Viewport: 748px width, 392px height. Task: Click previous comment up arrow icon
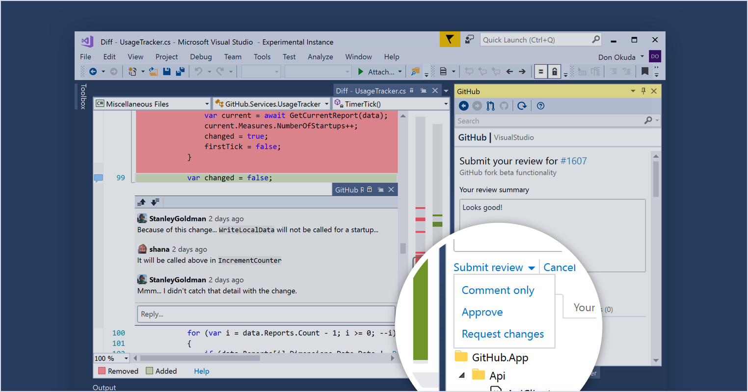[x=142, y=202]
